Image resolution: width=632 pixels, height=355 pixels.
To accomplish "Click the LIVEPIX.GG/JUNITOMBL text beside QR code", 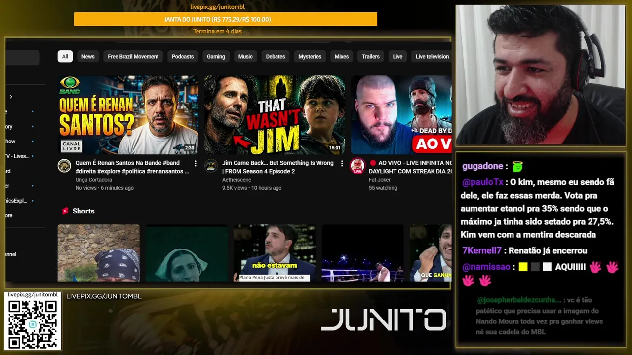I will coord(104,296).
